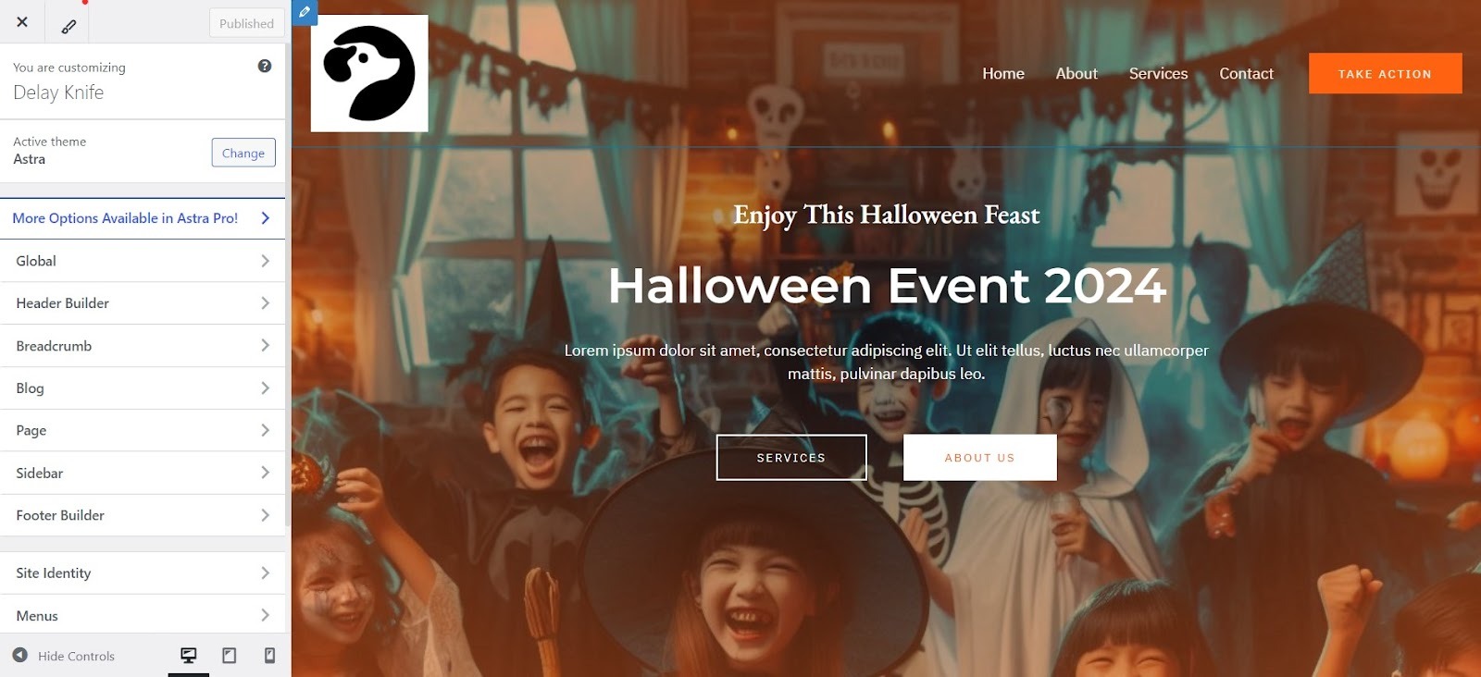Click the blue pencil edit shortcut icon
The height and width of the screenshot is (677, 1481).
click(305, 12)
